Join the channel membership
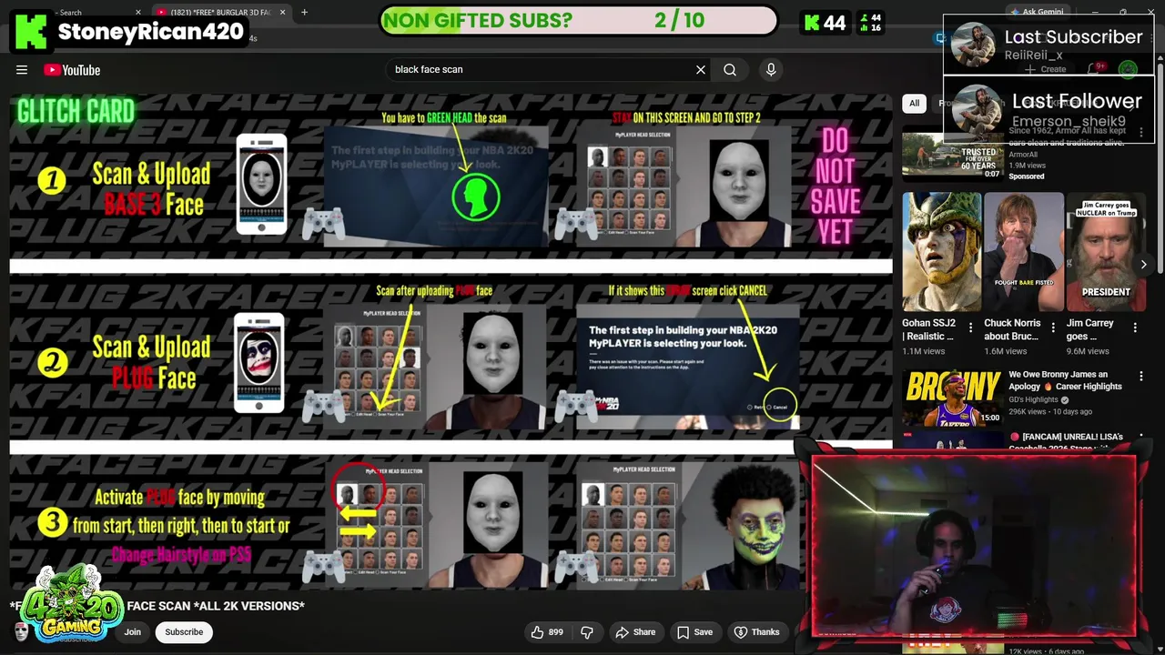This screenshot has height=655, width=1165. point(133,632)
